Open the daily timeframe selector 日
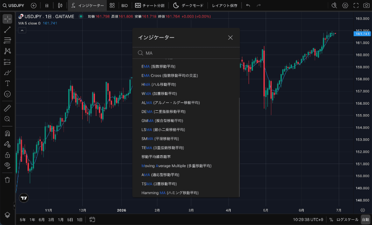 [x=47, y=5]
